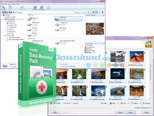Viewport: 154px width, 116px height.
Task: Click the blue Up-level navigation arrow
Action: point(10,12)
